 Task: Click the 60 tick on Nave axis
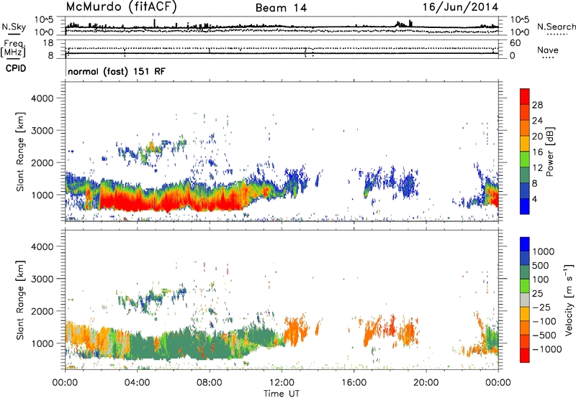(515, 43)
